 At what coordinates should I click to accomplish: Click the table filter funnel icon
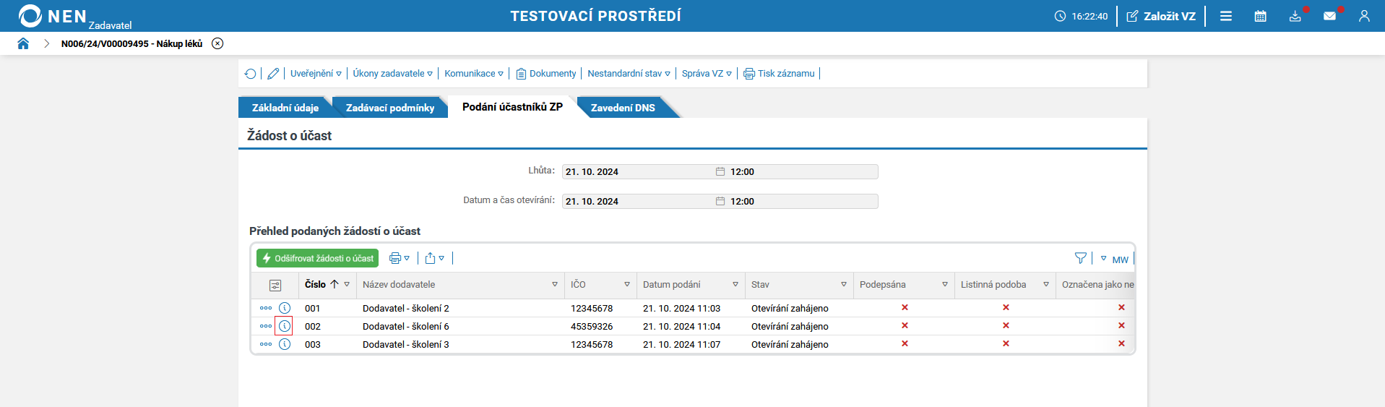pos(1080,258)
